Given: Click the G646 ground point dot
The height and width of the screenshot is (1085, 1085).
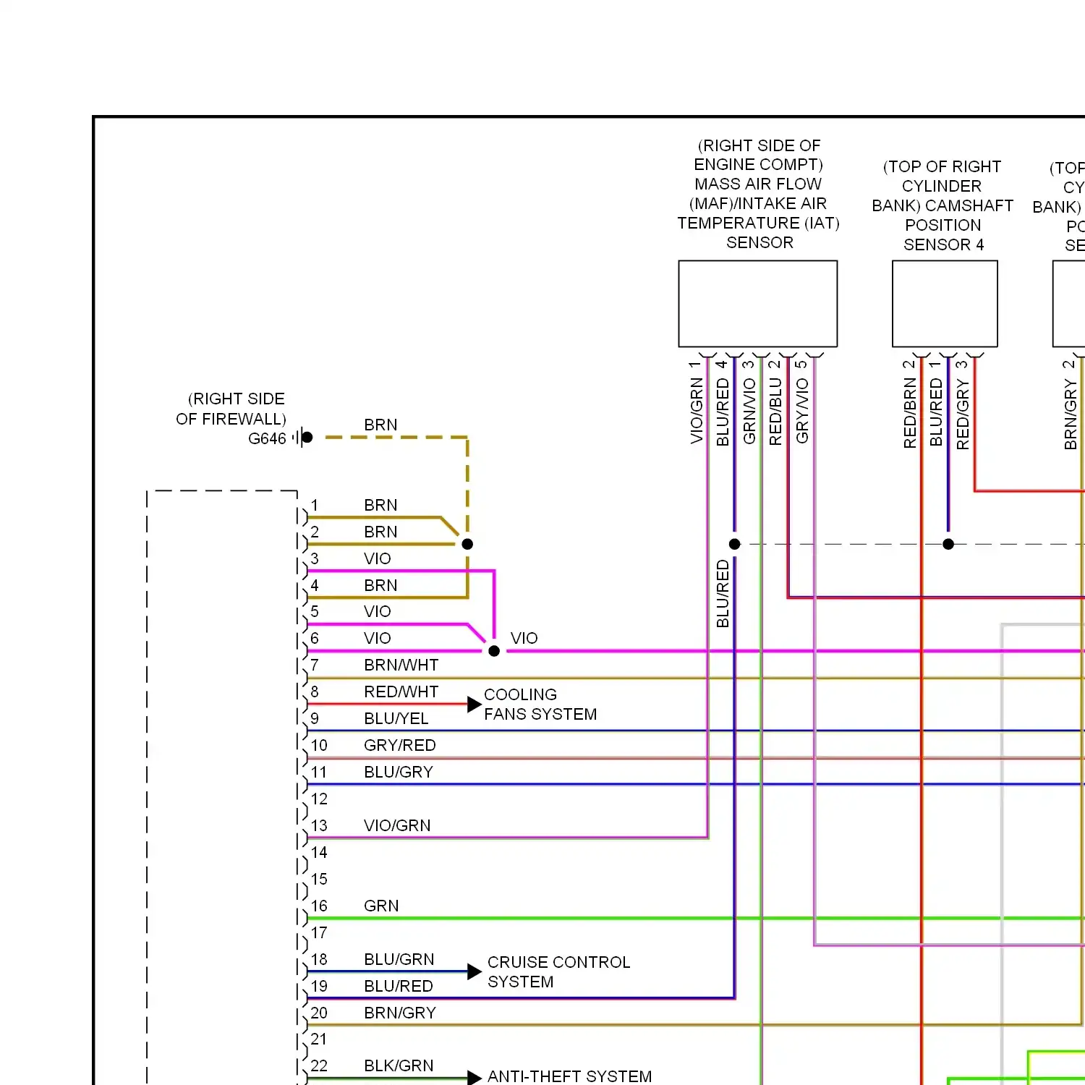Looking at the screenshot, I should tap(307, 437).
